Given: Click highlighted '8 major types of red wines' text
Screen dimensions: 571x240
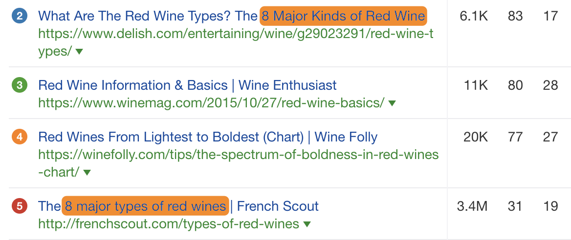Looking at the screenshot, I should coord(145,206).
